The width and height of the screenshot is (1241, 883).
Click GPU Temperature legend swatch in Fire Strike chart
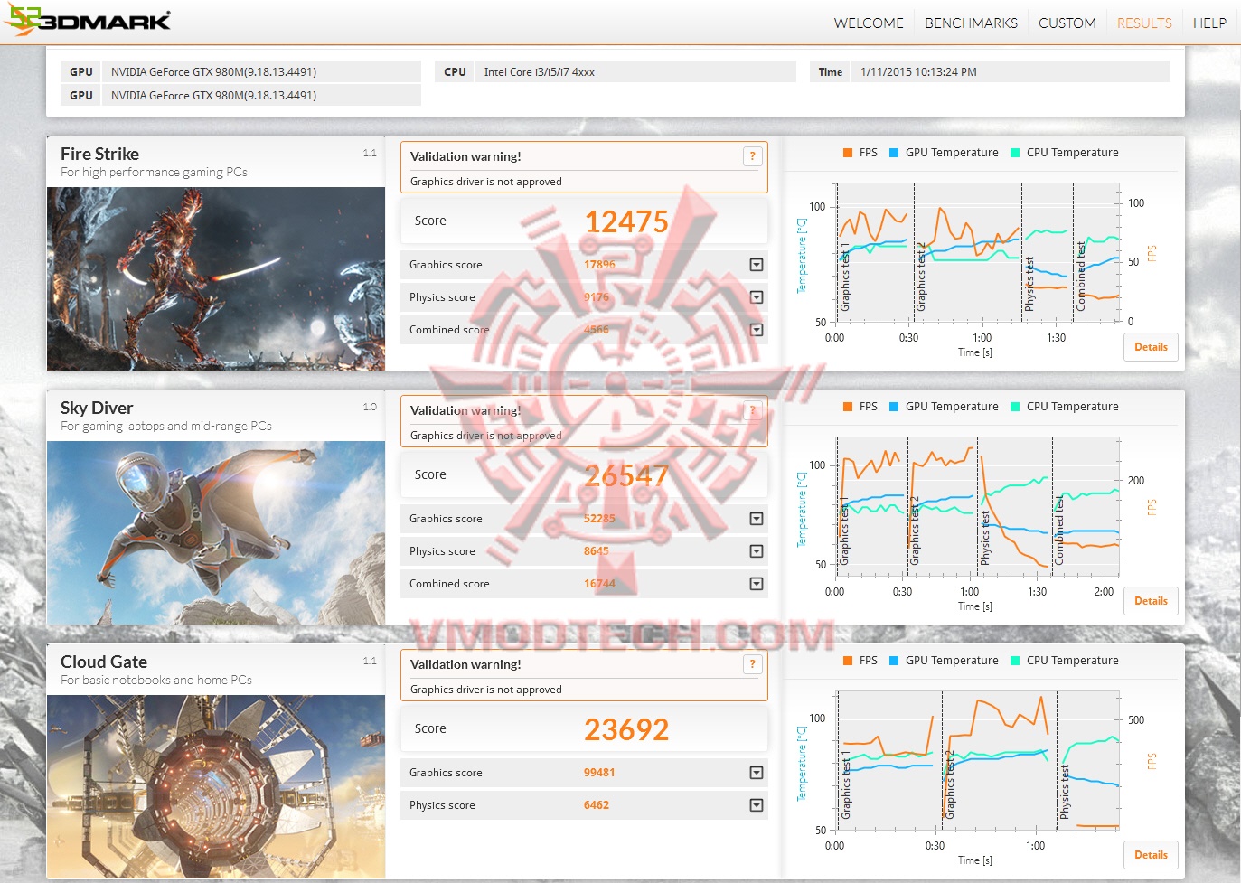click(x=894, y=153)
